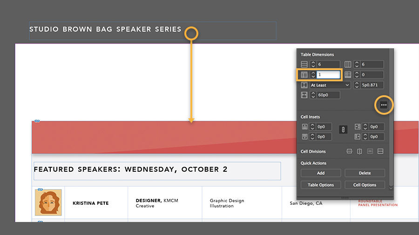
Task: Click the column width field 60p0
Action: 328,95
